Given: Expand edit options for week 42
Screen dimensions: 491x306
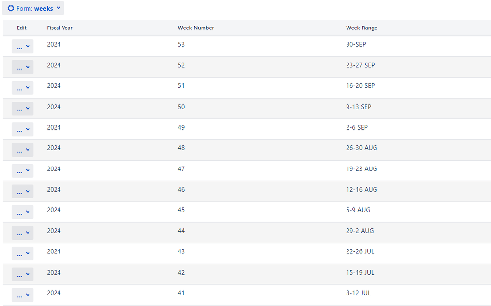Looking at the screenshot, I should coord(23,274).
